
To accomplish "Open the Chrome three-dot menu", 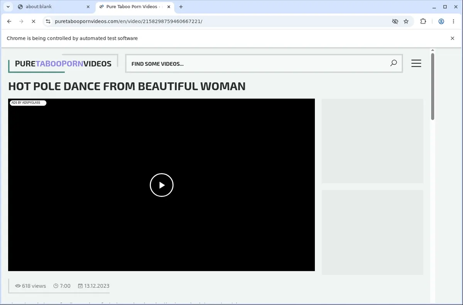I will tap(453, 21).
